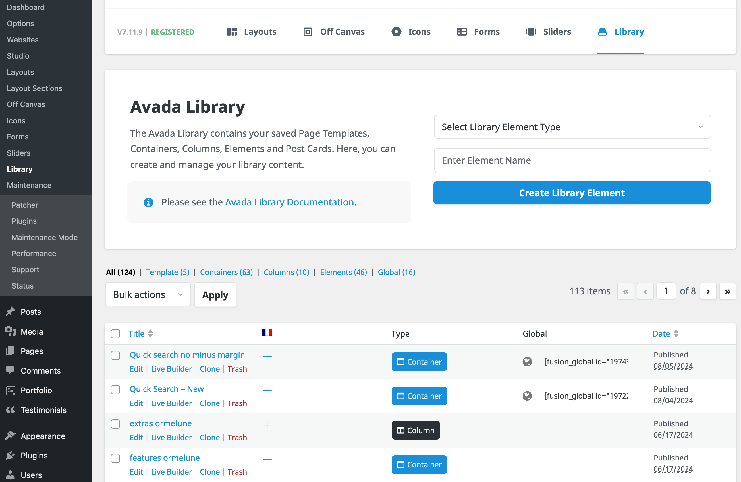Click the Sliders icon in top navigation
Screen dimensions: 741x482
pos(531,32)
